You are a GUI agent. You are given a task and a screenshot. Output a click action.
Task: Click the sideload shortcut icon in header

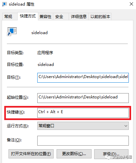(12, 31)
